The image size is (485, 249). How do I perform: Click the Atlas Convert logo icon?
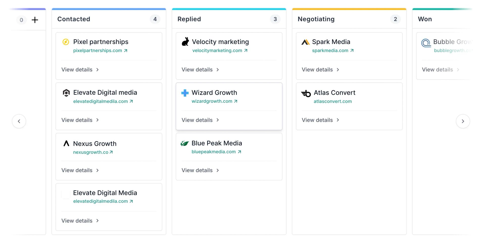pyautogui.click(x=306, y=93)
